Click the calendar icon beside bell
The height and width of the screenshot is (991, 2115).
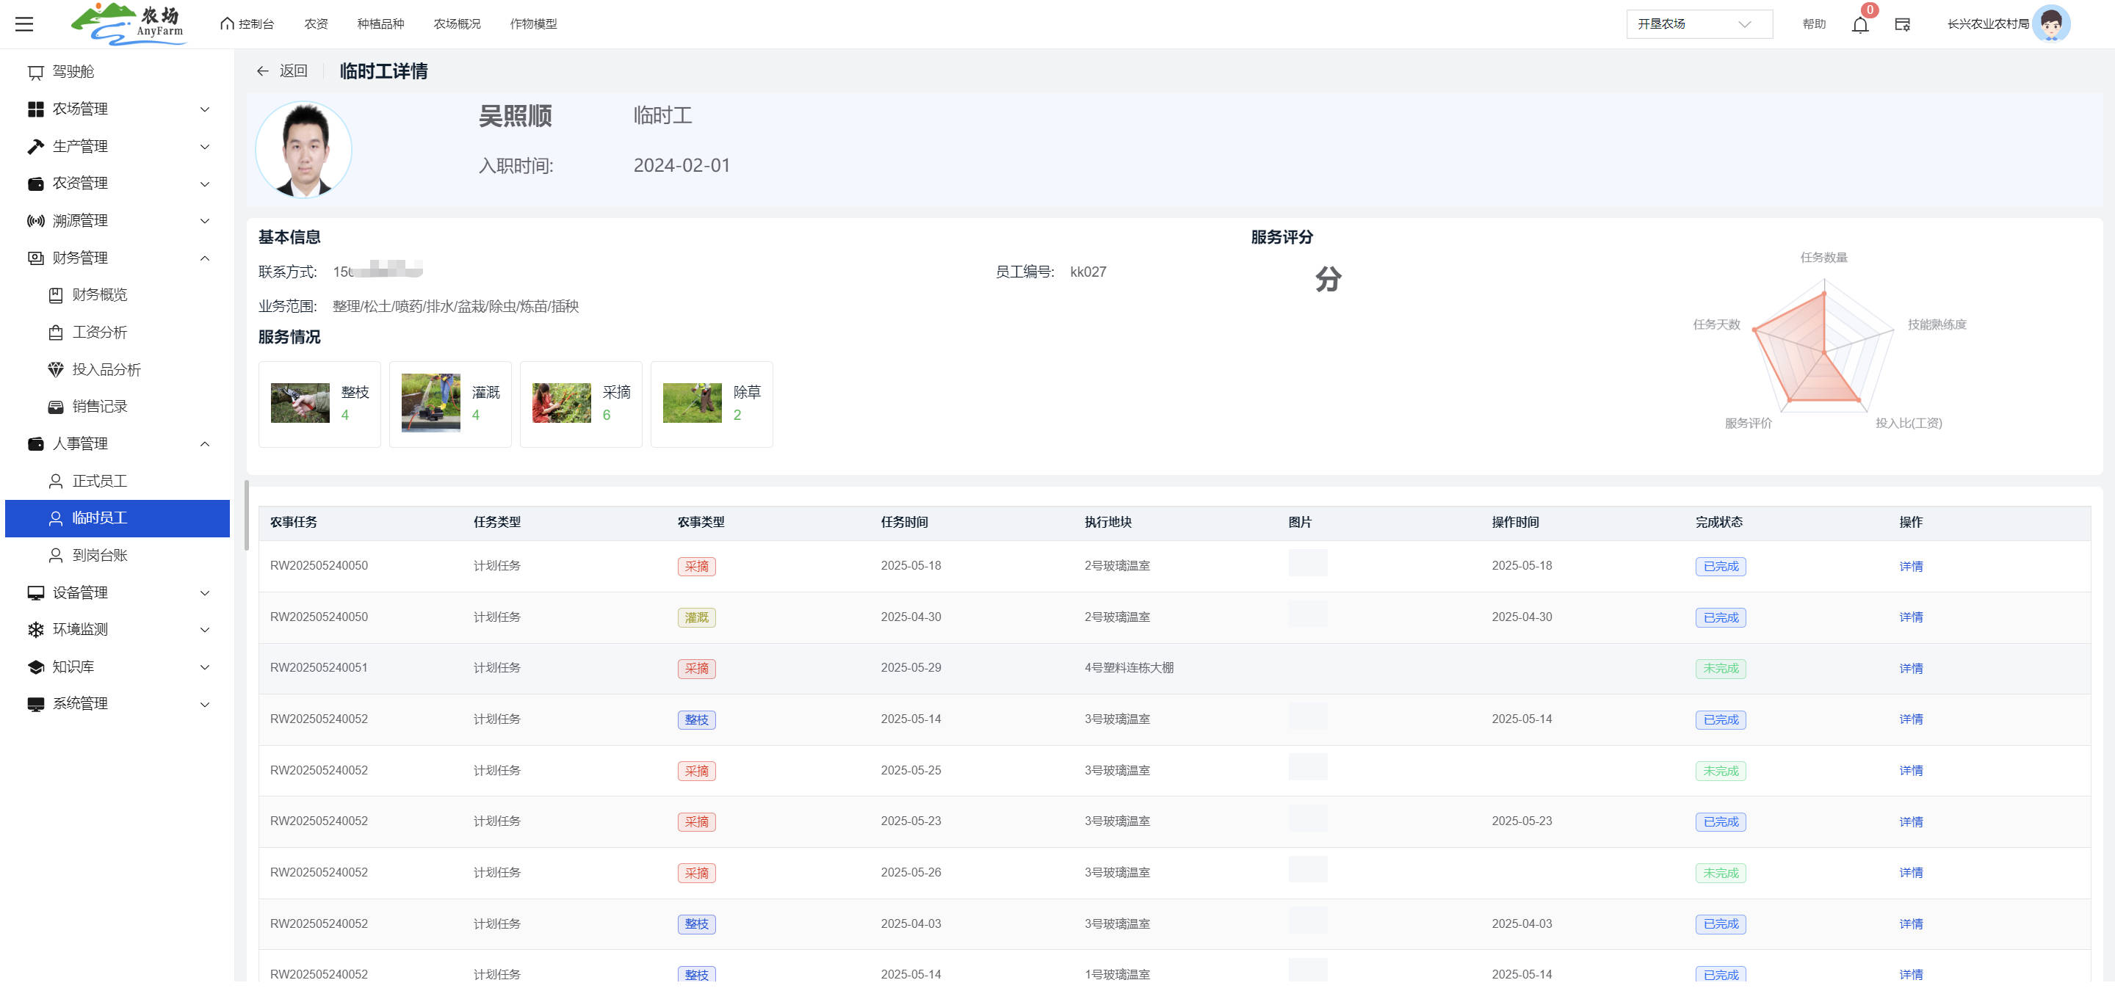(x=1902, y=25)
